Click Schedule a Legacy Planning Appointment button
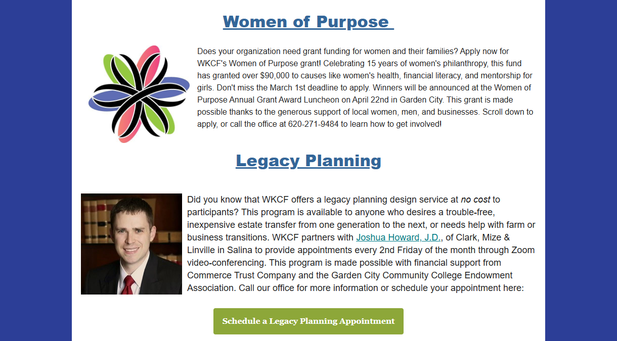617x341 pixels. click(x=308, y=321)
